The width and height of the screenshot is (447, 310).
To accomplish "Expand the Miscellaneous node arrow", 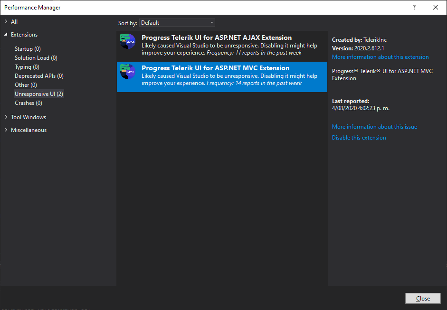I will [x=6, y=130].
